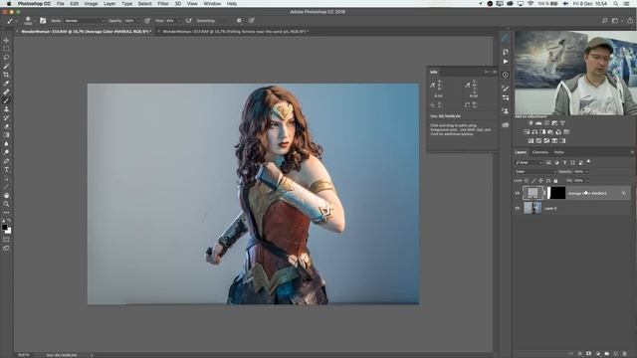
Task: Toggle lock all on layer
Action: pyautogui.click(x=555, y=181)
